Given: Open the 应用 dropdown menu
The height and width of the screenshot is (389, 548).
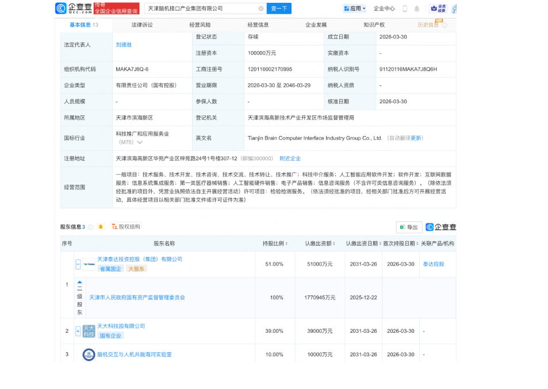Looking at the screenshot, I should (355, 9).
